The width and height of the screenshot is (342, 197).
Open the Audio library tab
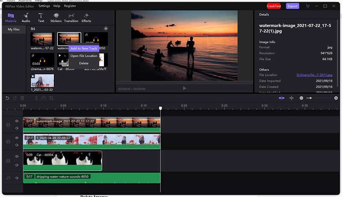pyautogui.click(x=26, y=17)
